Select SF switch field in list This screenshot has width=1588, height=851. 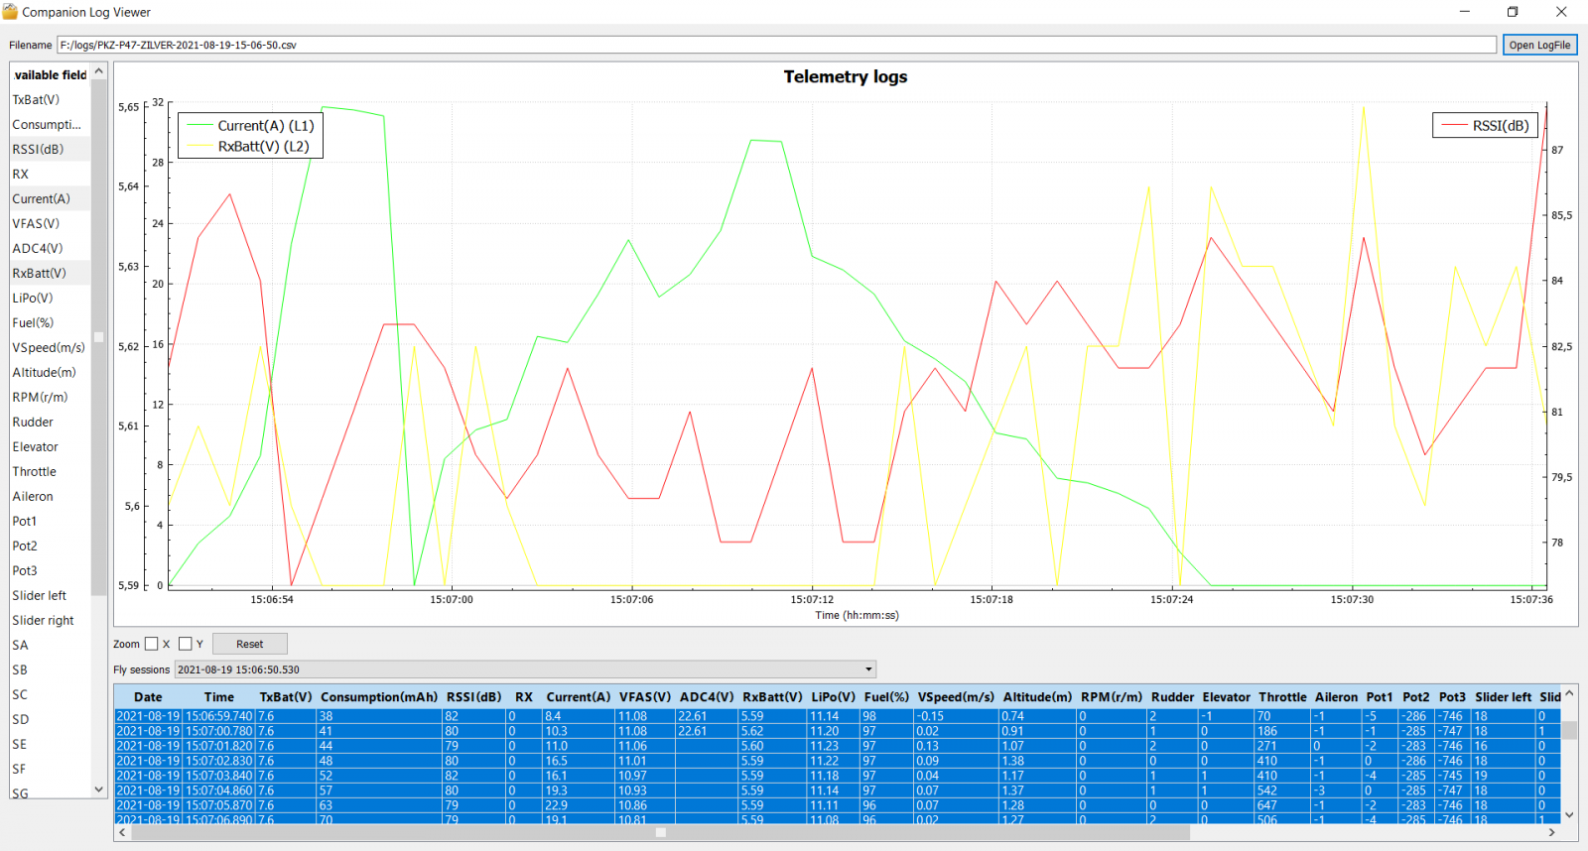coord(50,769)
